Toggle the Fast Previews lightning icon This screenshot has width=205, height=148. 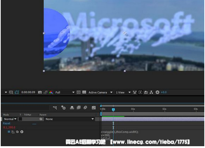(140, 92)
